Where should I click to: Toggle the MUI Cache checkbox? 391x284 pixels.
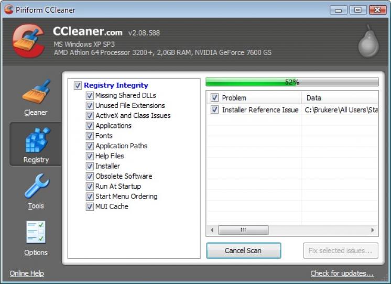90,206
